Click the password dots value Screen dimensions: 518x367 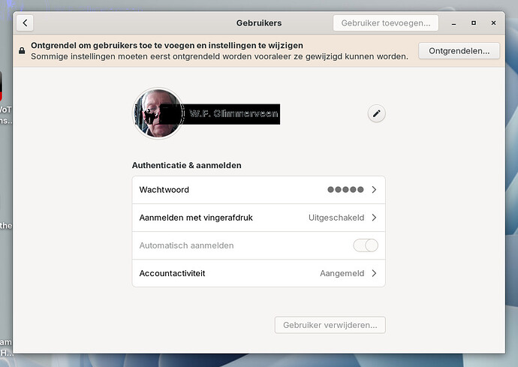point(345,190)
